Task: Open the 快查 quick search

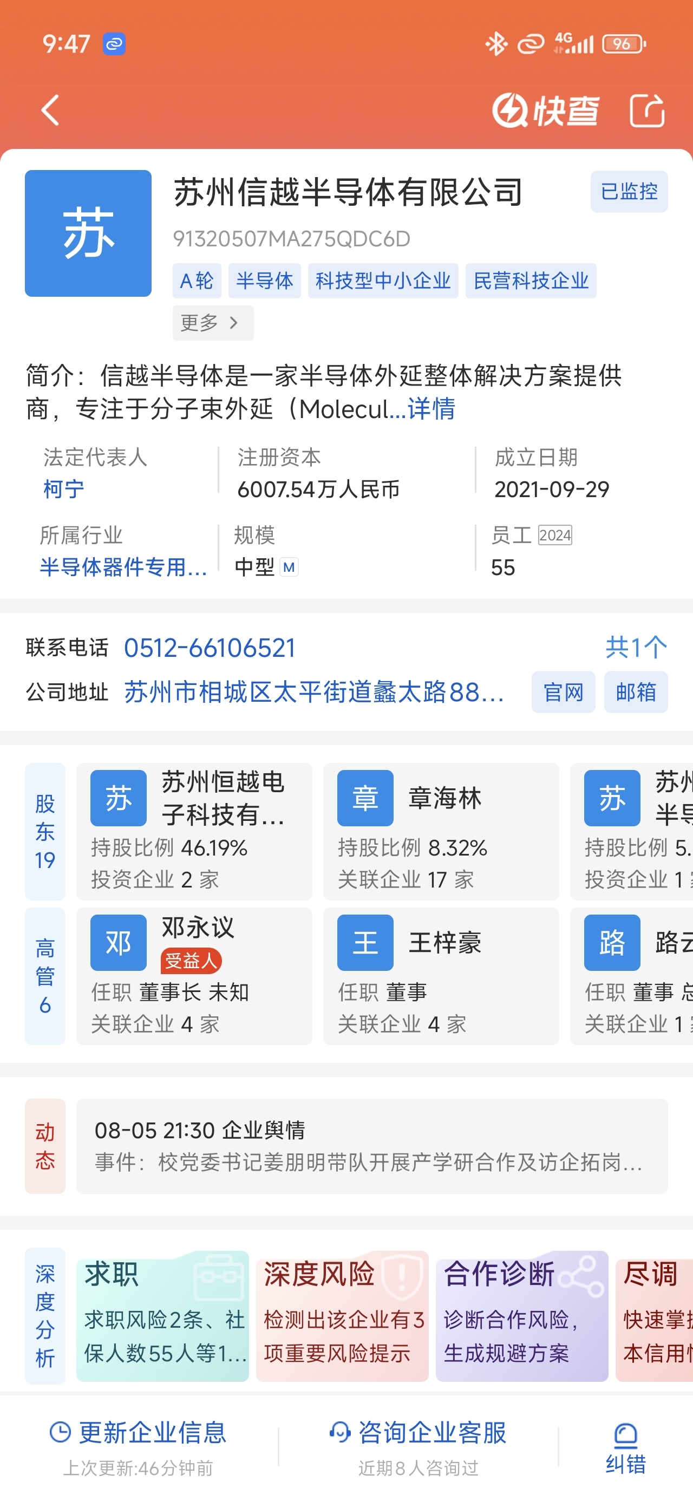Action: pos(545,110)
